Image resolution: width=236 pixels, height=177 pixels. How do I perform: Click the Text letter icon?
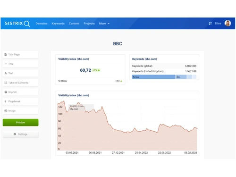[6, 73]
